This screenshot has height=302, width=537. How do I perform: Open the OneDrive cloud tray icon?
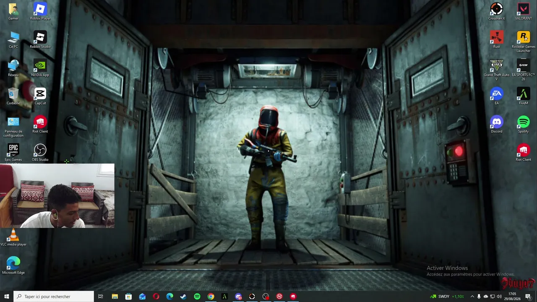pyautogui.click(x=486, y=297)
